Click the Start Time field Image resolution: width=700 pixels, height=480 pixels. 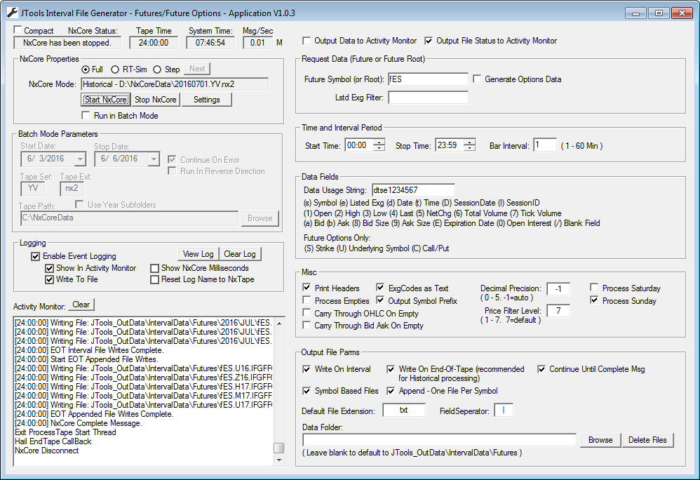359,145
